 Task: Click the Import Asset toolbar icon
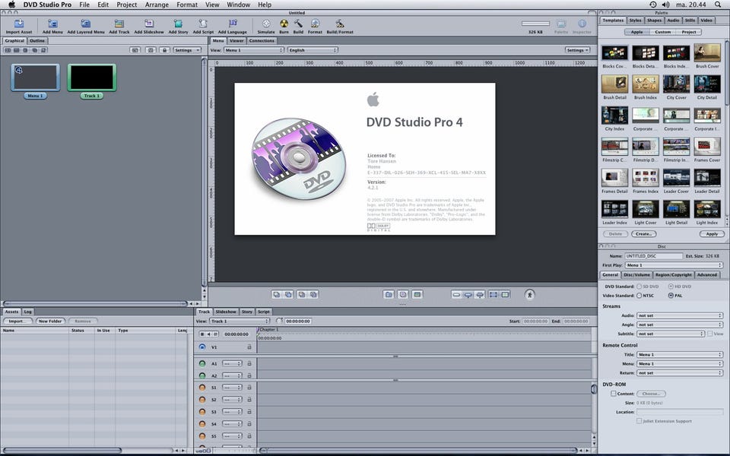pyautogui.click(x=18, y=24)
